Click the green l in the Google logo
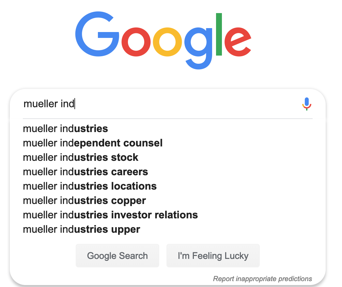The height and width of the screenshot is (287, 342). [219, 34]
